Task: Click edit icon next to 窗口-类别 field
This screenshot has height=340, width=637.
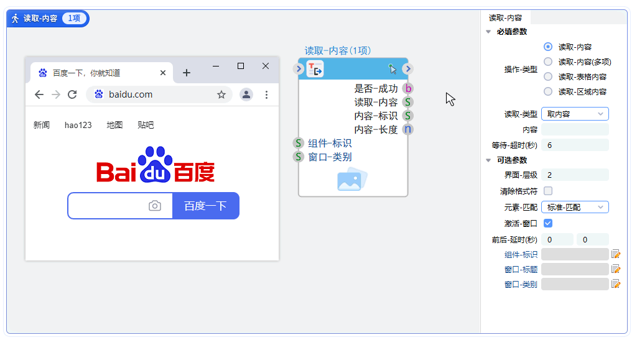Action: coord(616,284)
